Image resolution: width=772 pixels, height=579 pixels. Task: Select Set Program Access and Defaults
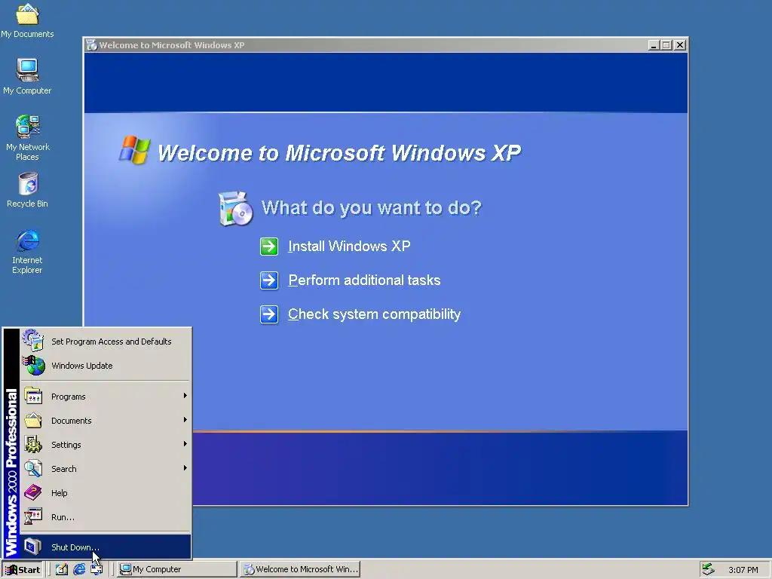click(106, 342)
